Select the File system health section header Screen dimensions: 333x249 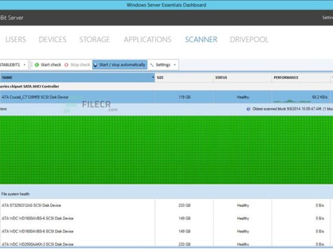click(x=15, y=194)
